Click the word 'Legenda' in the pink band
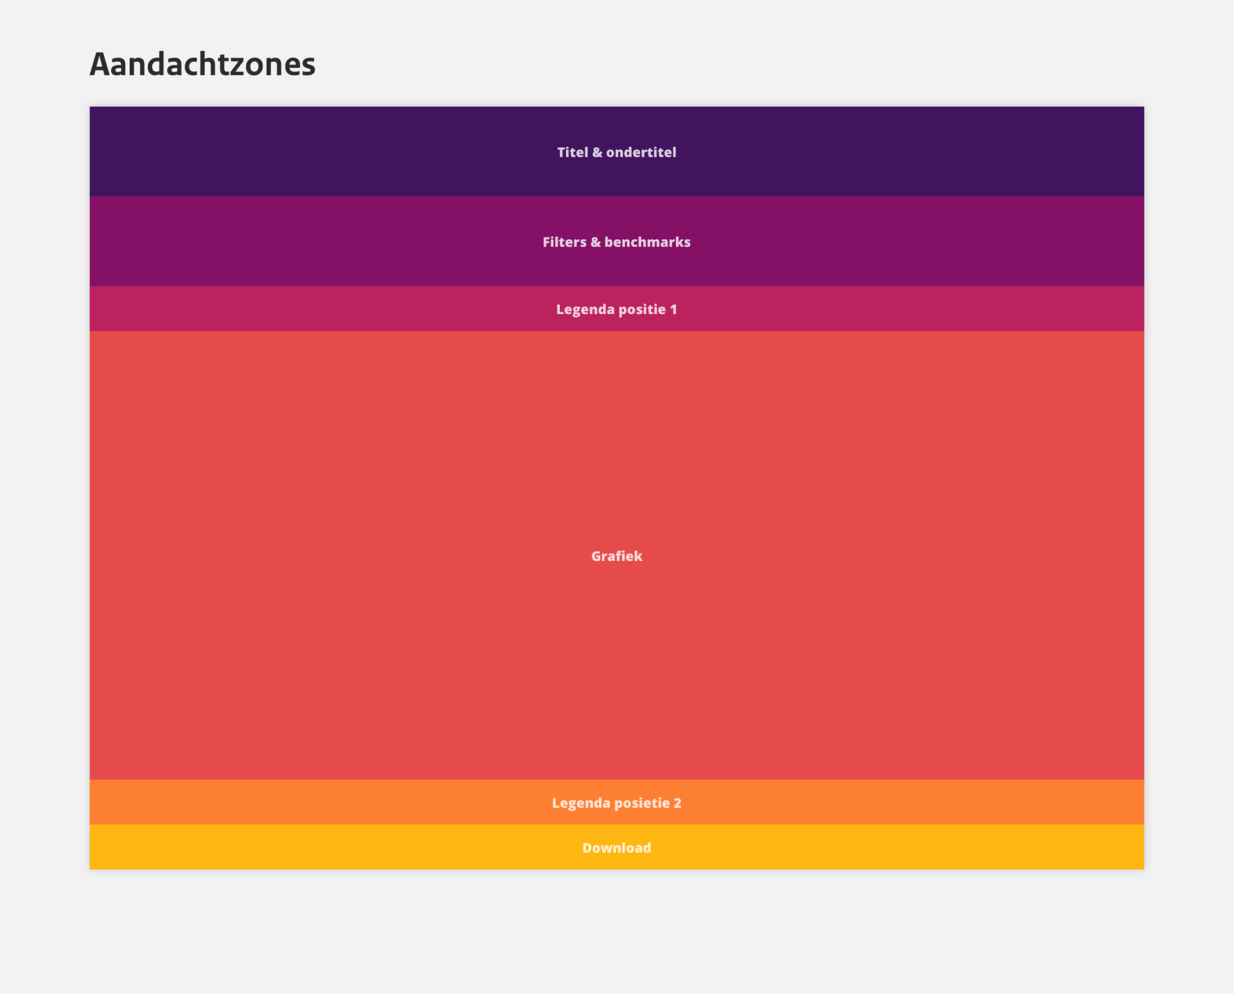This screenshot has height=994, width=1234. [x=585, y=310]
